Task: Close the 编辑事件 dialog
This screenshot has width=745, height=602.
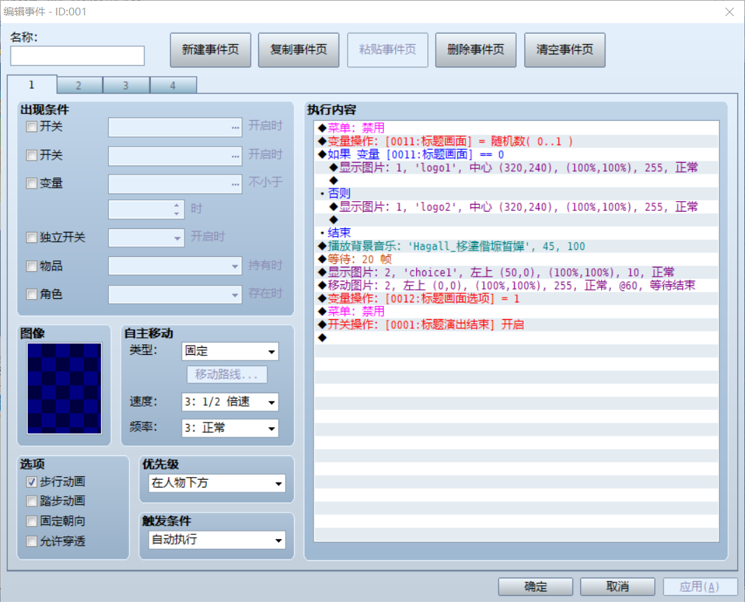Action: 730,12
